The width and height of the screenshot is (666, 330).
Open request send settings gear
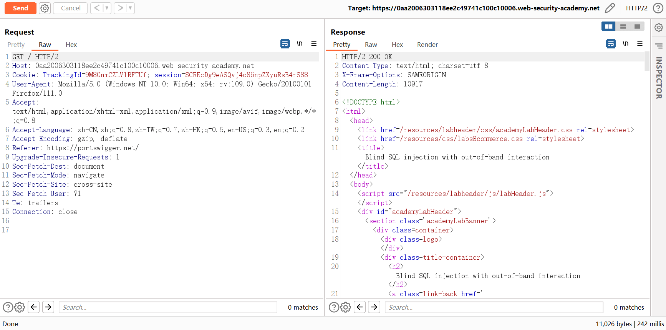[45, 8]
